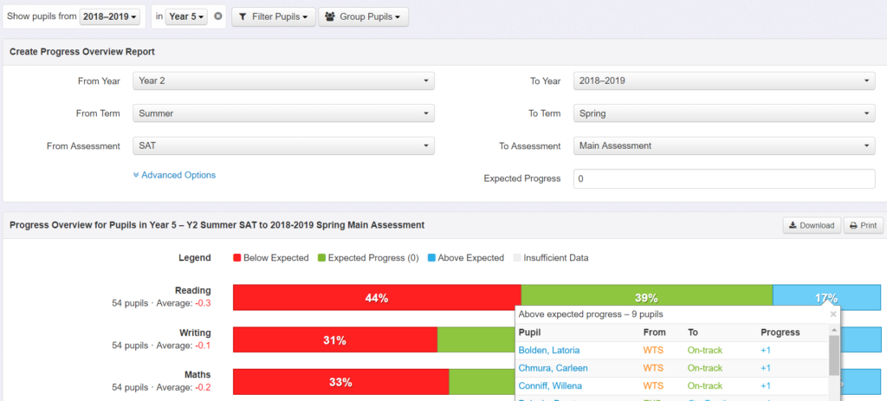Open the Year 5 selector
Viewport: 887px width, 401px height.
click(187, 17)
